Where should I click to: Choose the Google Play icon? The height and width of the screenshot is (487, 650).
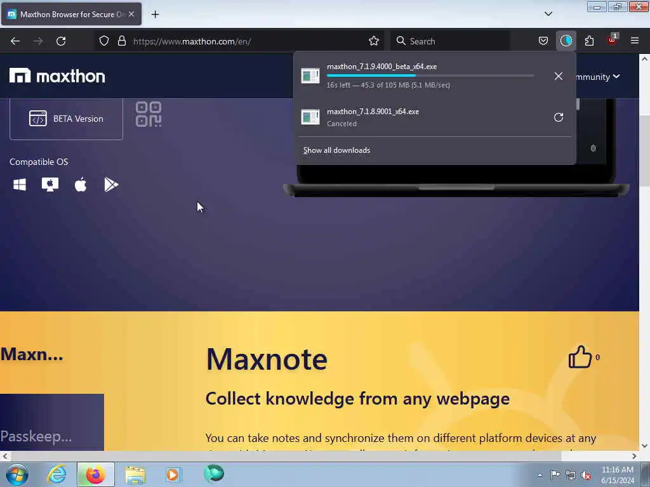[111, 185]
